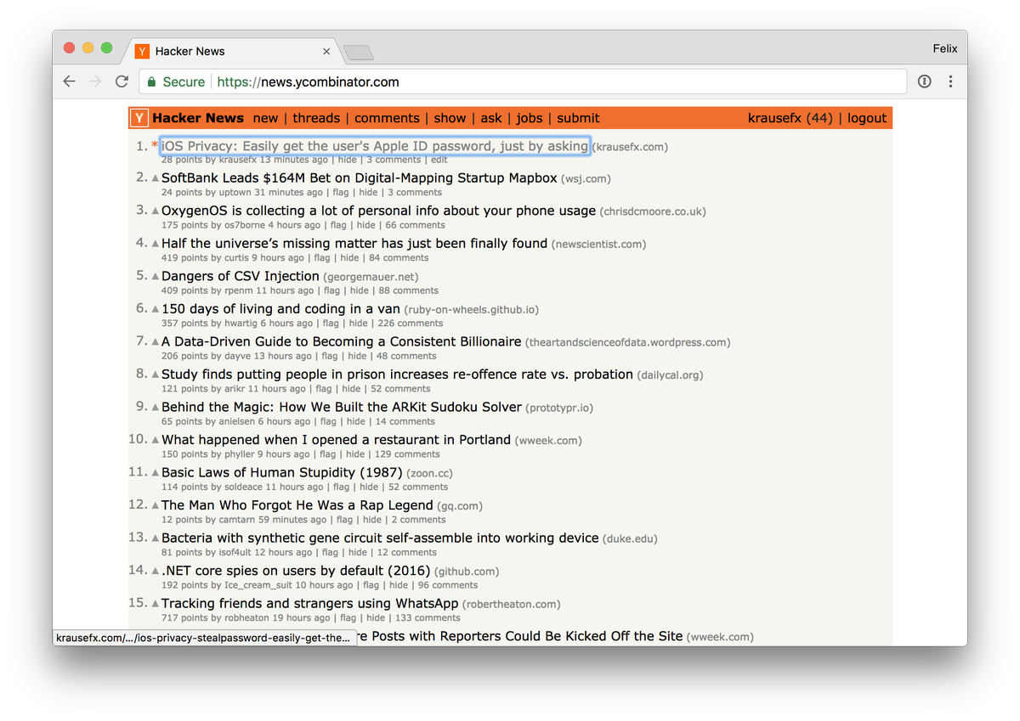This screenshot has height=721, width=1020.
Task: Open the 'comments' header link
Action: (387, 118)
